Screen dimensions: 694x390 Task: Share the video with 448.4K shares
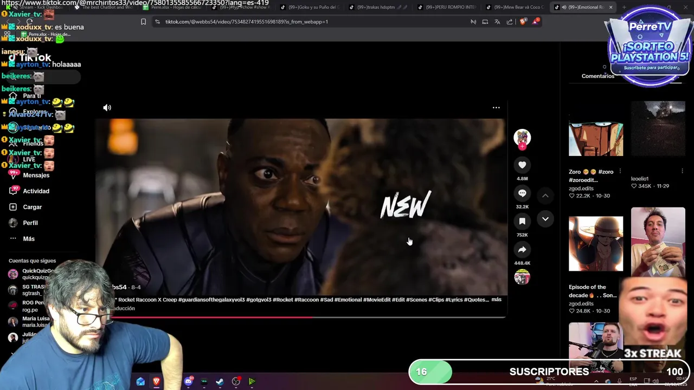[522, 250]
